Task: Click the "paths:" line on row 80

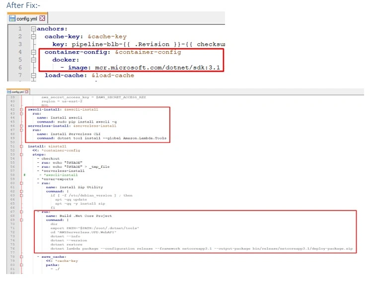Action: click(53, 265)
